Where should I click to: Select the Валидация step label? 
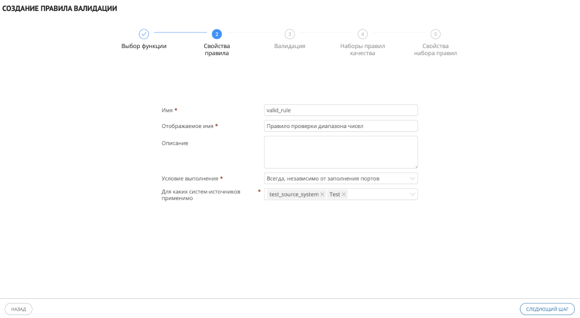pyautogui.click(x=289, y=46)
